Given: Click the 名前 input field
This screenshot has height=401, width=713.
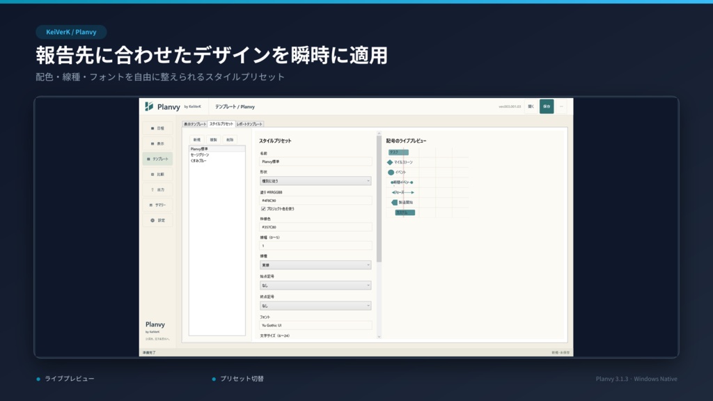Looking at the screenshot, I should [315, 162].
